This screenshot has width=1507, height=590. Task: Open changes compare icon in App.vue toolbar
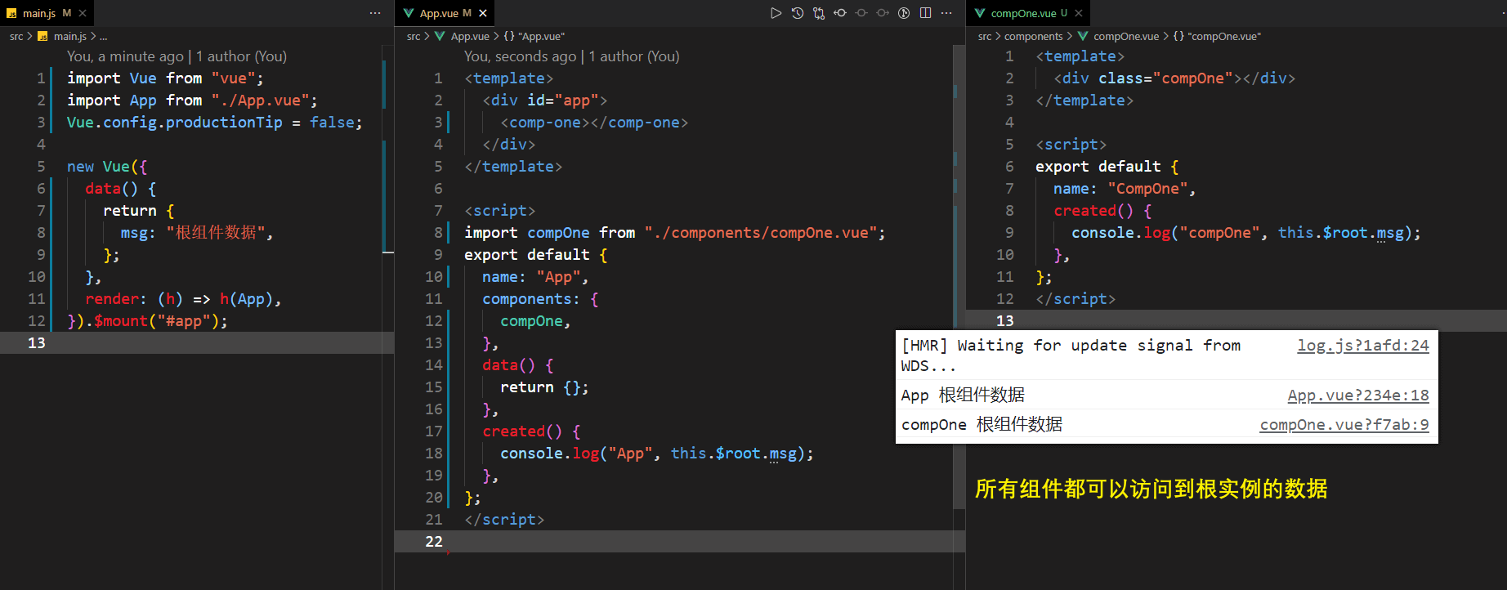point(818,13)
